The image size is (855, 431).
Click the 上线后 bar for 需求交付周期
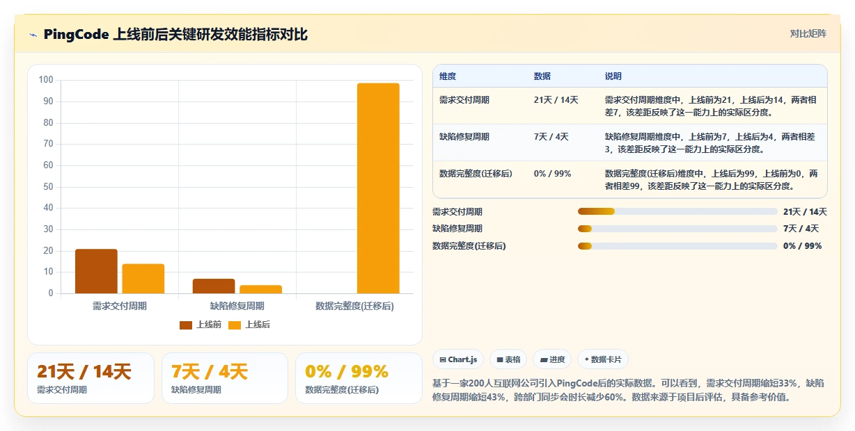click(143, 279)
